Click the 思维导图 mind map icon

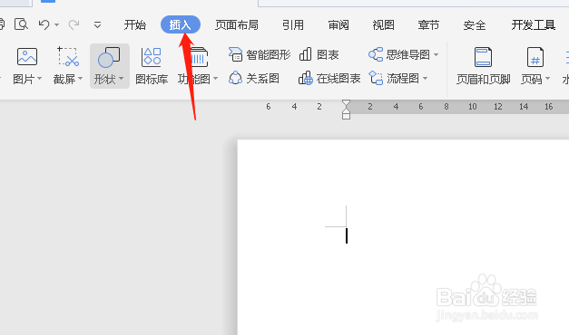tap(376, 54)
